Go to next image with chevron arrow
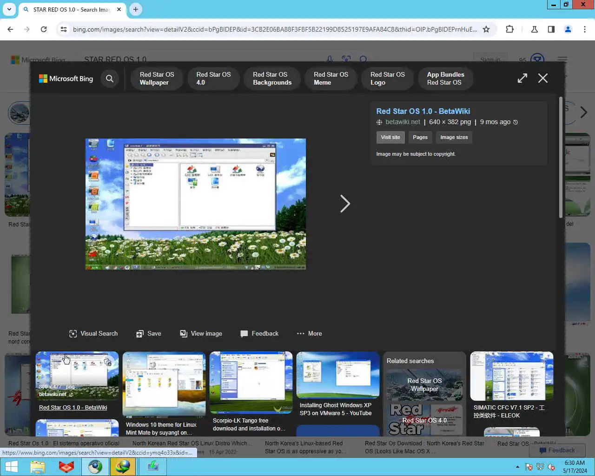This screenshot has width=595, height=476. pyautogui.click(x=345, y=204)
